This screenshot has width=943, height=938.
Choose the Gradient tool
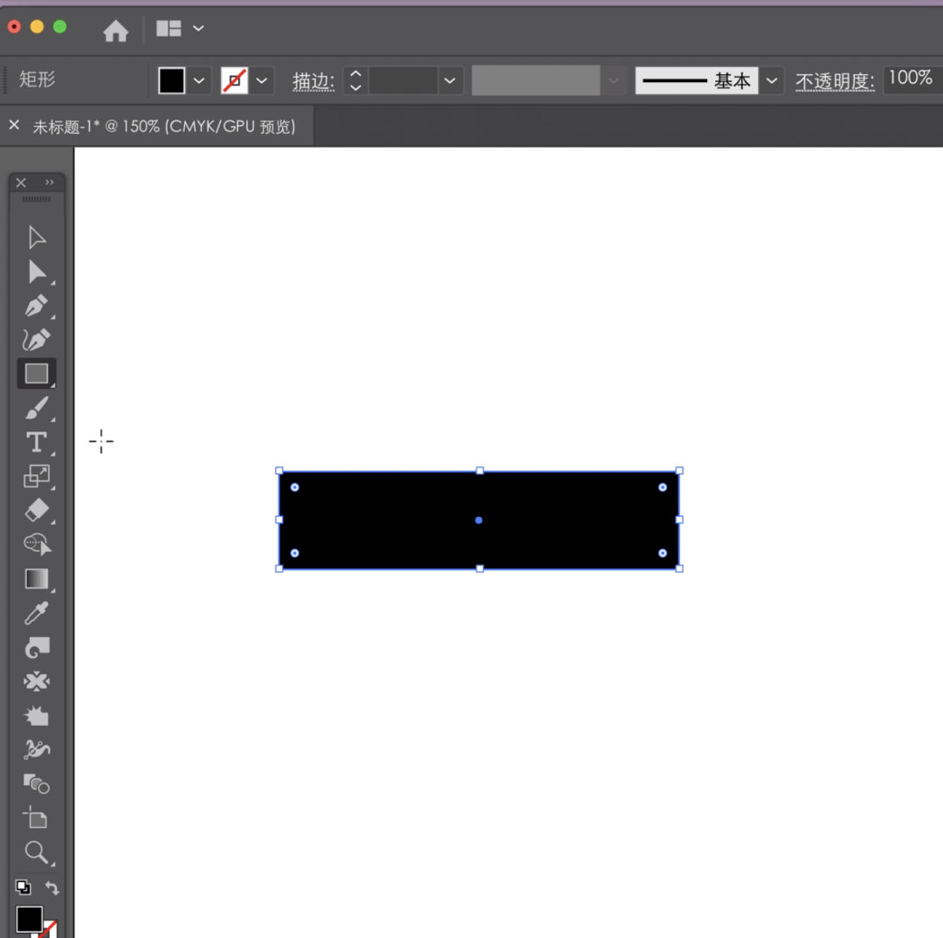(36, 578)
